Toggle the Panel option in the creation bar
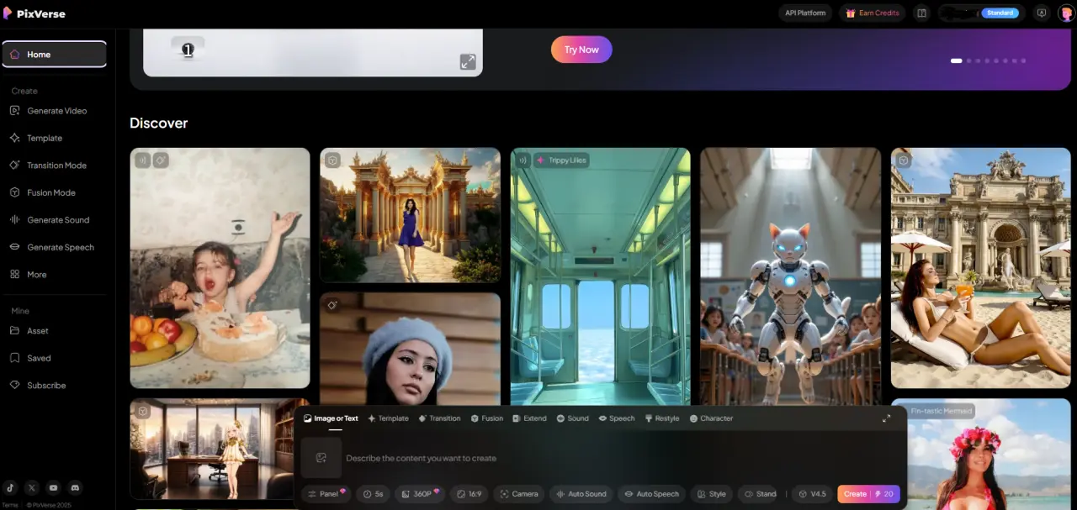This screenshot has width=1077, height=510. [326, 494]
